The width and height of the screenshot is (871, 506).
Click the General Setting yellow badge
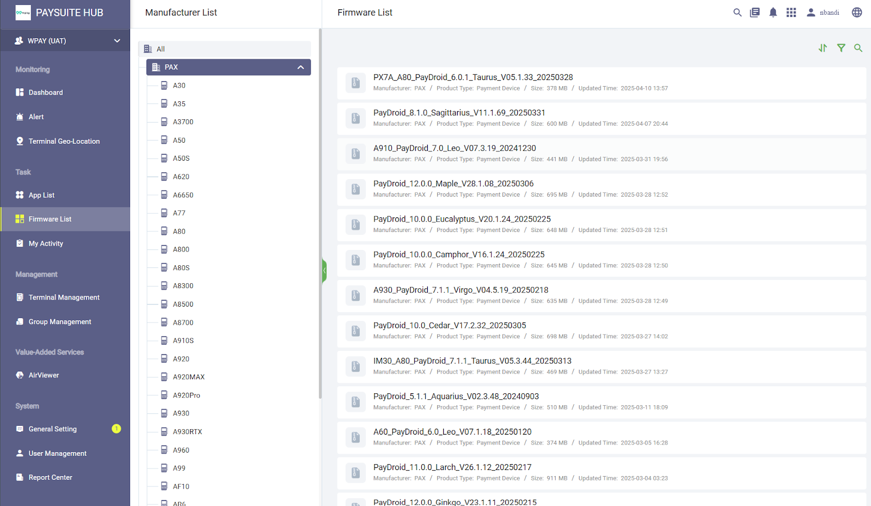click(x=116, y=429)
